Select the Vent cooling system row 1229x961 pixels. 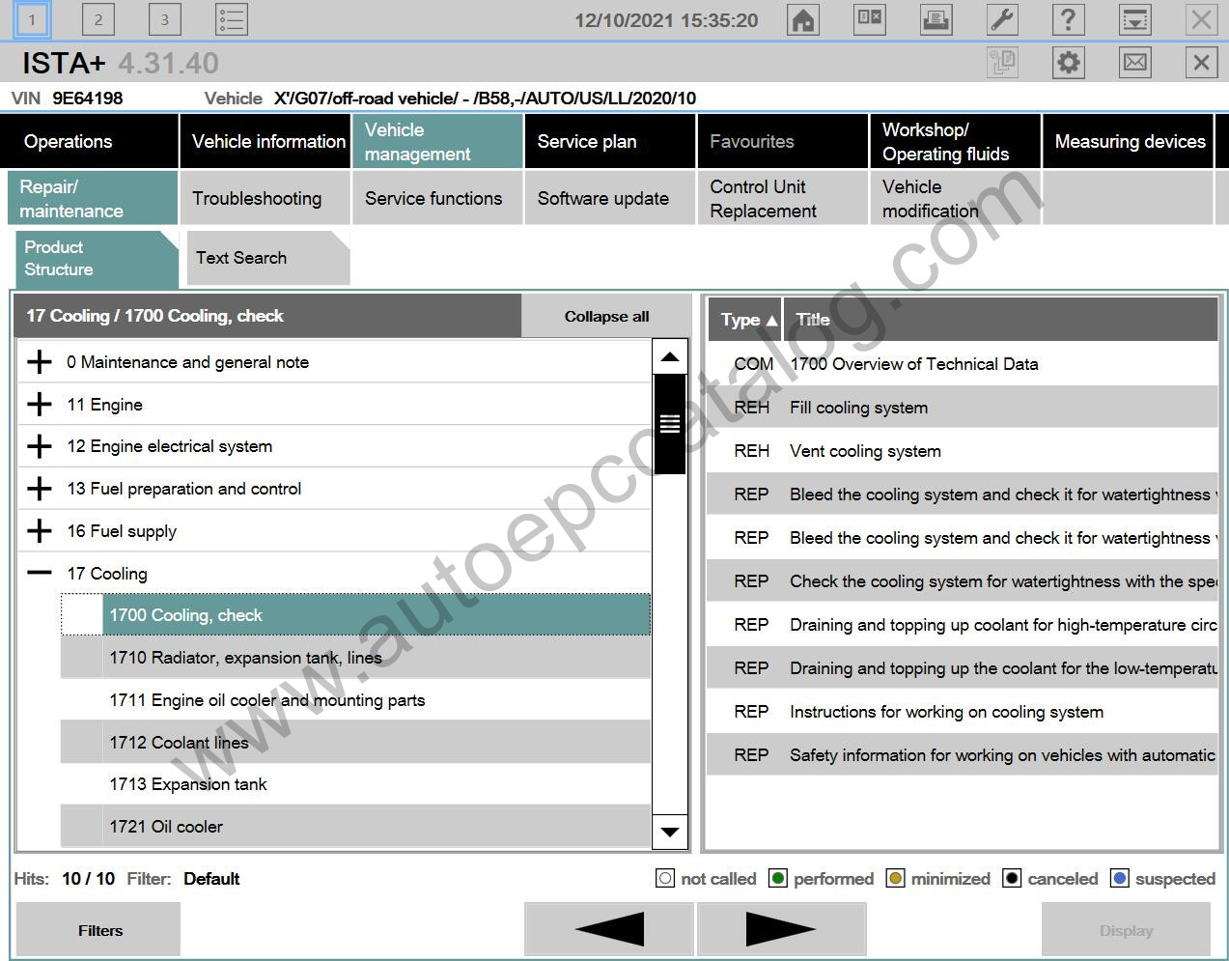[963, 451]
